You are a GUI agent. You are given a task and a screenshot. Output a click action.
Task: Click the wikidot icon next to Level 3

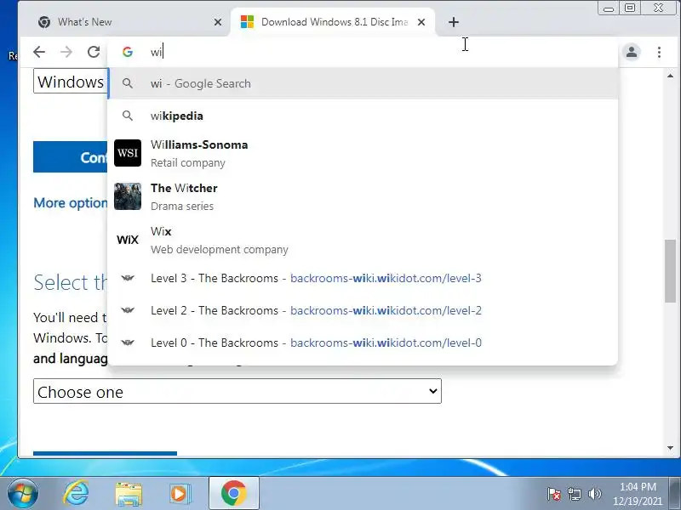pyautogui.click(x=127, y=278)
